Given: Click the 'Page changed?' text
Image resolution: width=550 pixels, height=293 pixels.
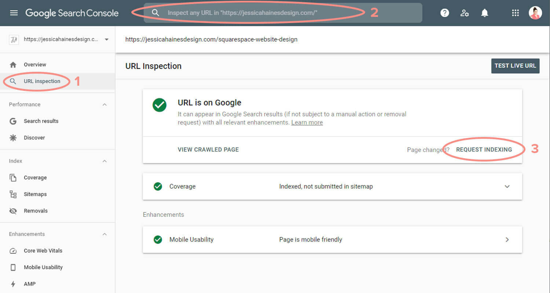Looking at the screenshot, I should pos(428,150).
